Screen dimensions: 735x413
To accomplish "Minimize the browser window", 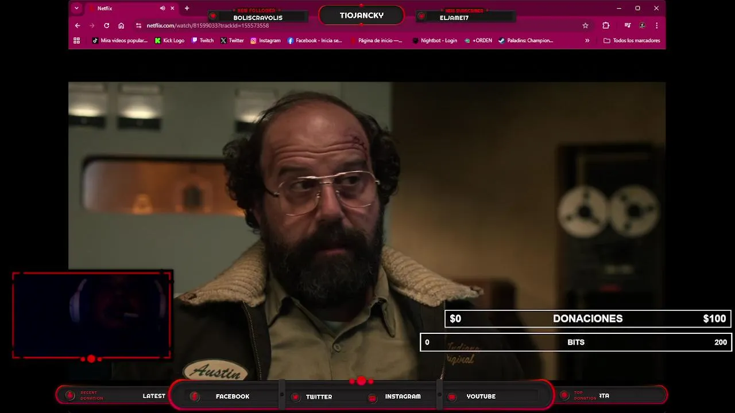I will coord(619,8).
